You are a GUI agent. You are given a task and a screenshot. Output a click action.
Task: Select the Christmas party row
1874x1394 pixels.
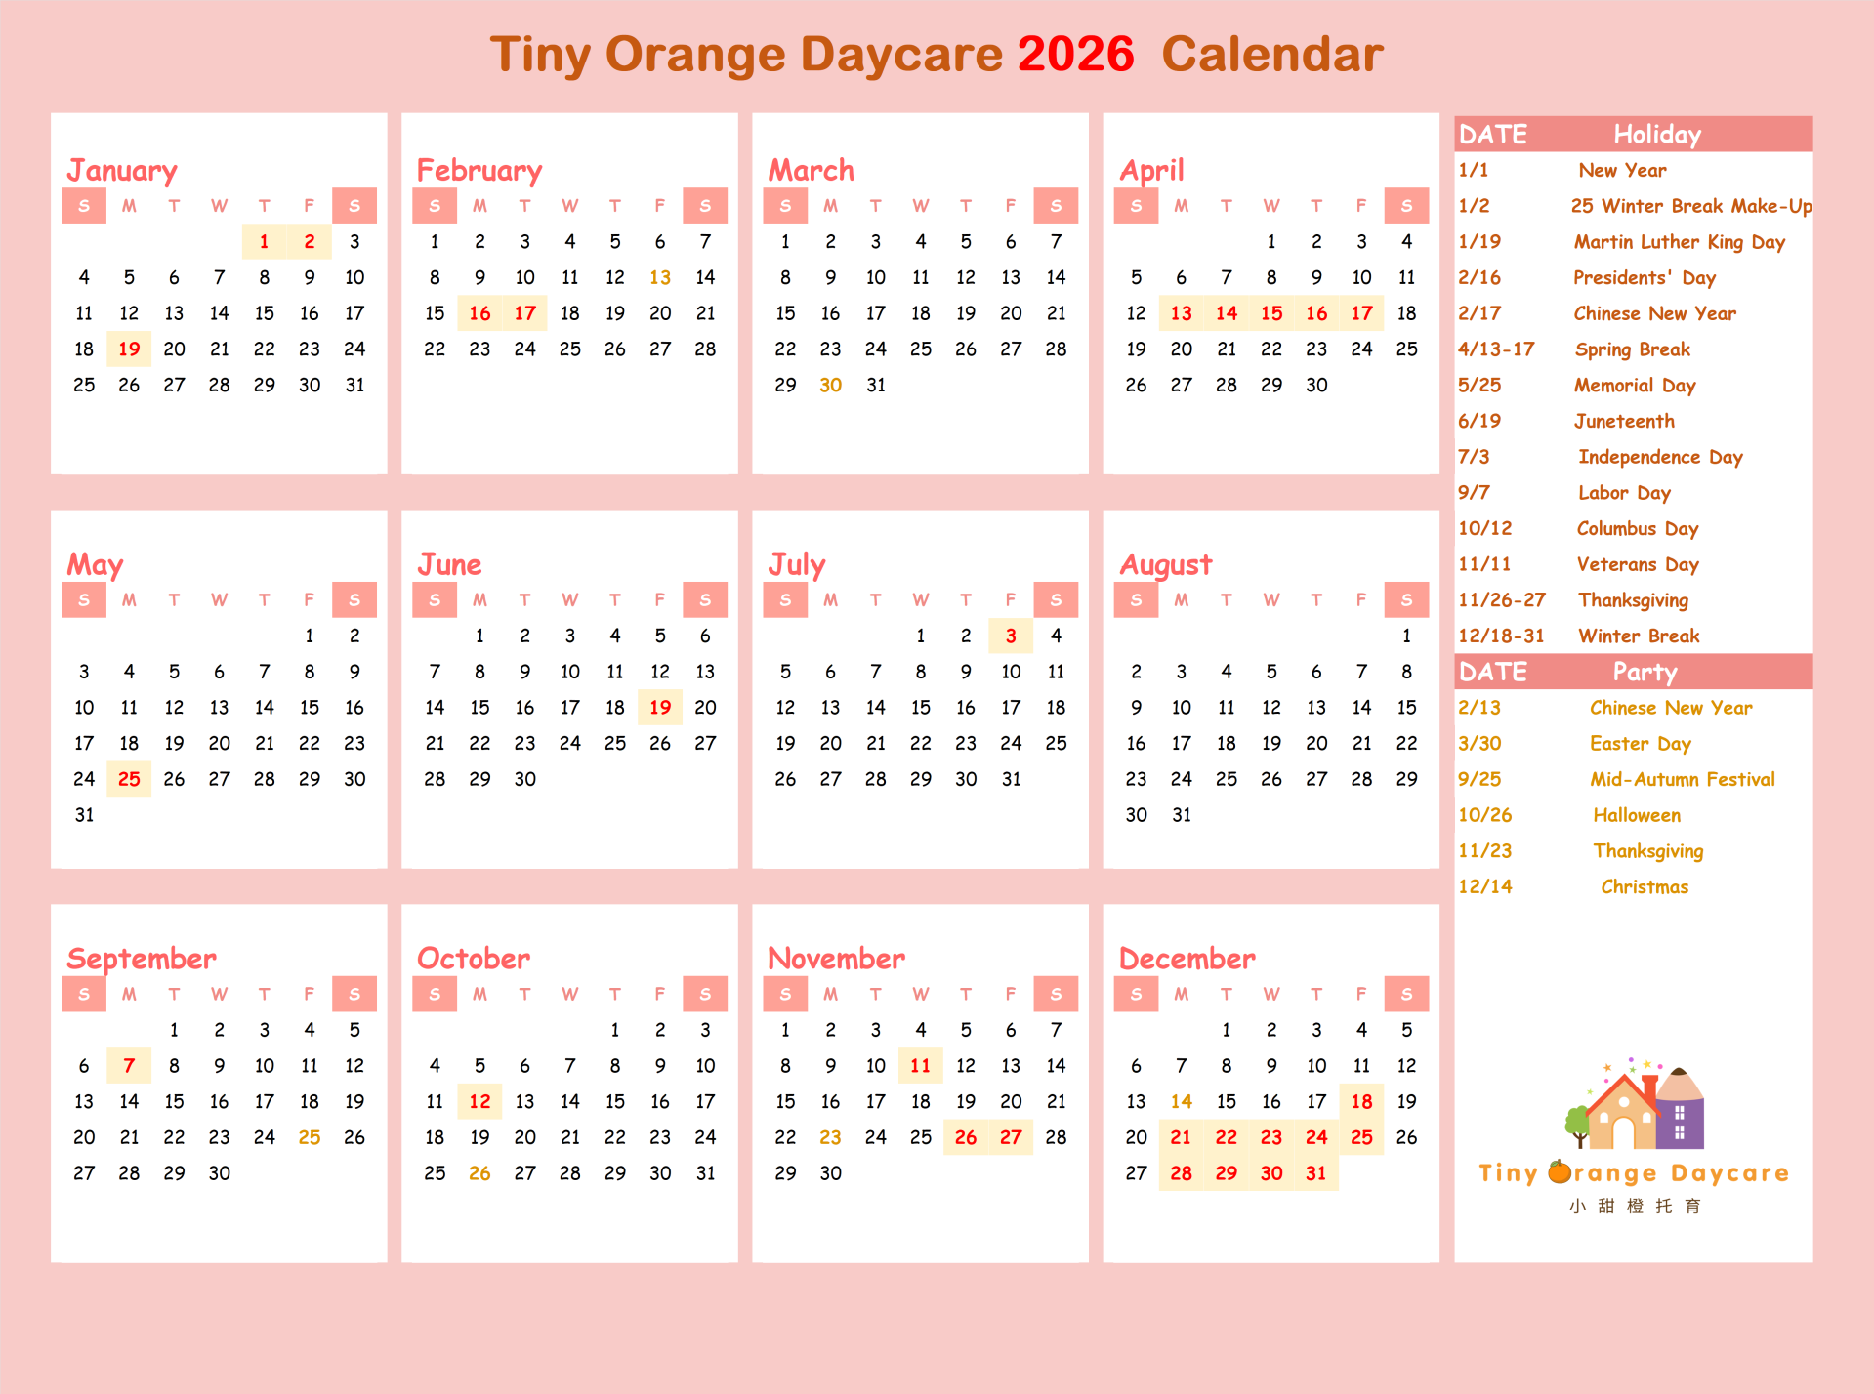pyautogui.click(x=1633, y=886)
